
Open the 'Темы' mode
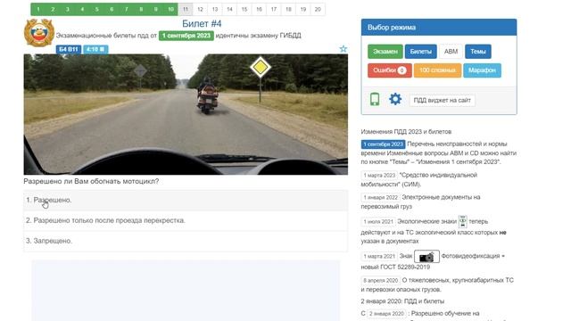point(478,52)
